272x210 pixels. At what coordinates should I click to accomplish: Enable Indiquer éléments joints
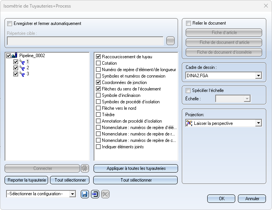[98, 146]
